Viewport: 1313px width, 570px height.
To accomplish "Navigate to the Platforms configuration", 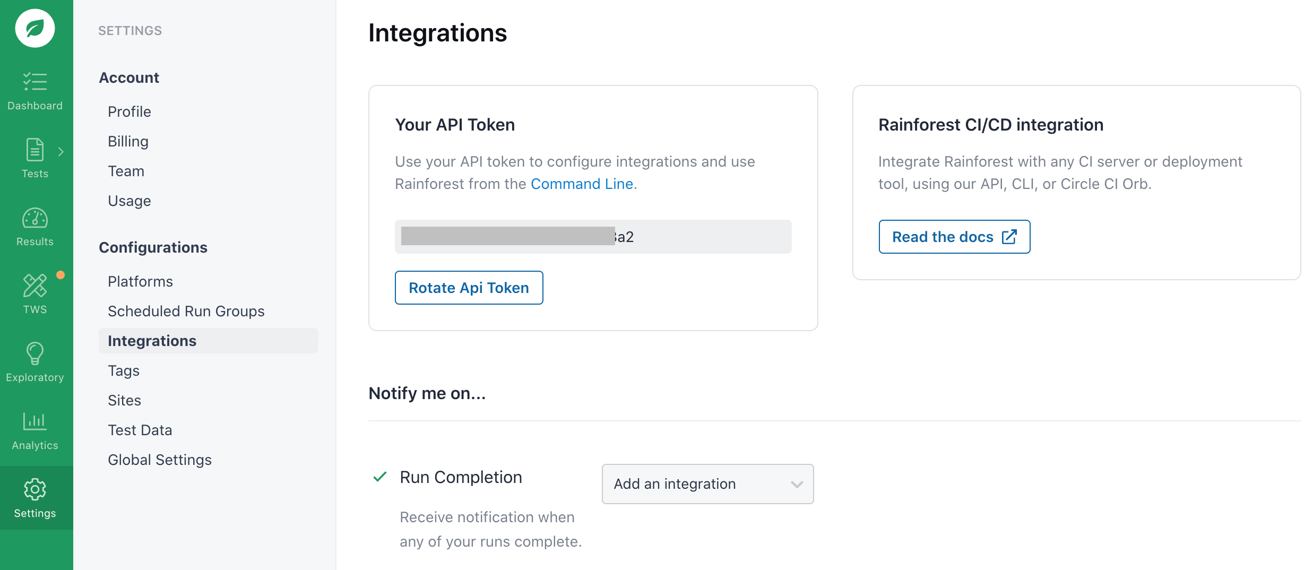I will click(140, 281).
